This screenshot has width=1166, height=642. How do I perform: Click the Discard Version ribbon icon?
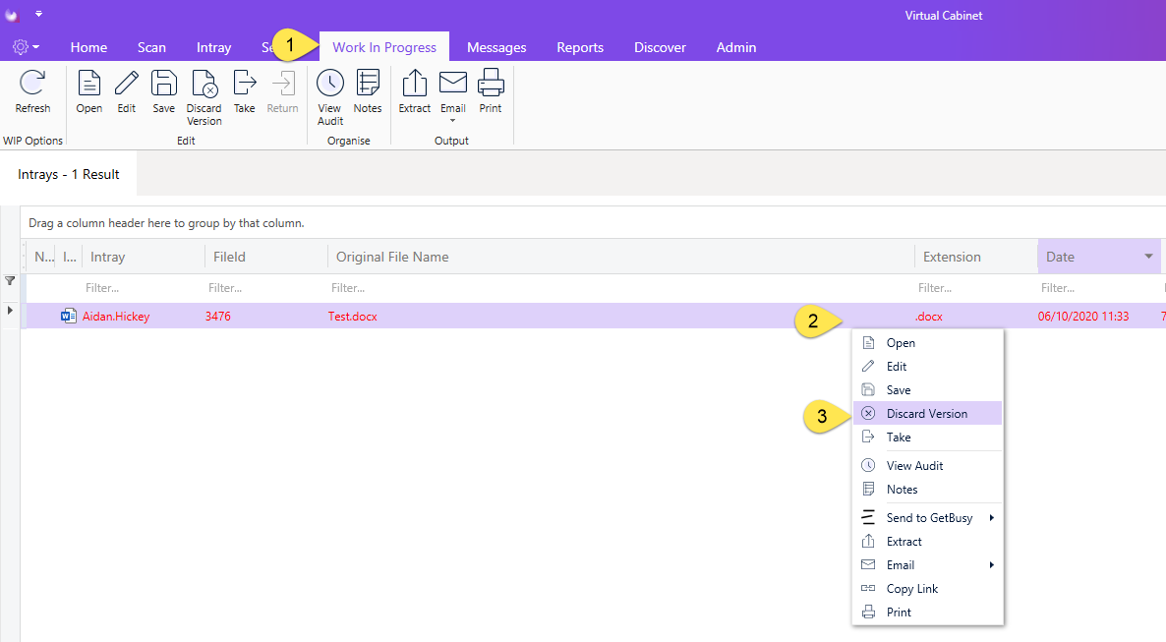pos(204,84)
